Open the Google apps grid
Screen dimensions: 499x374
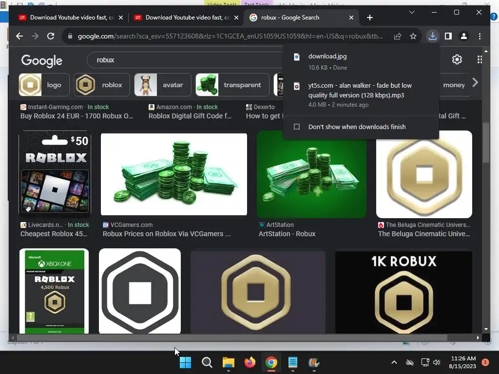[480, 59]
